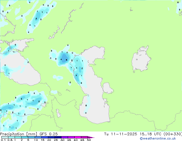The width and height of the screenshot is (182, 141).
Task: Click the '(00+330)' forecast offset text
Action: pos(173,134)
